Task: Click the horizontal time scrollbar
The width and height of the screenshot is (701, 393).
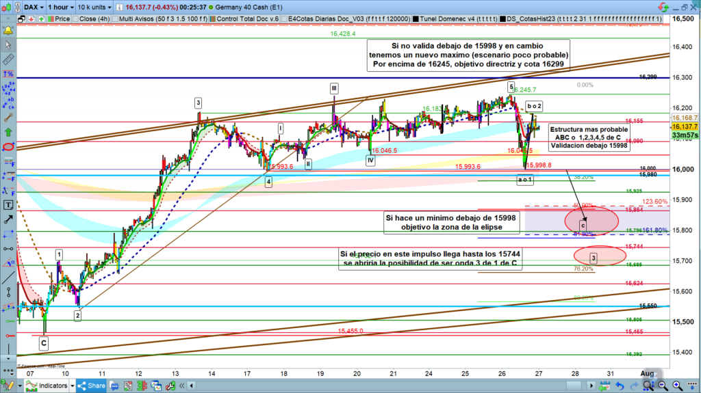Action: coord(411,386)
